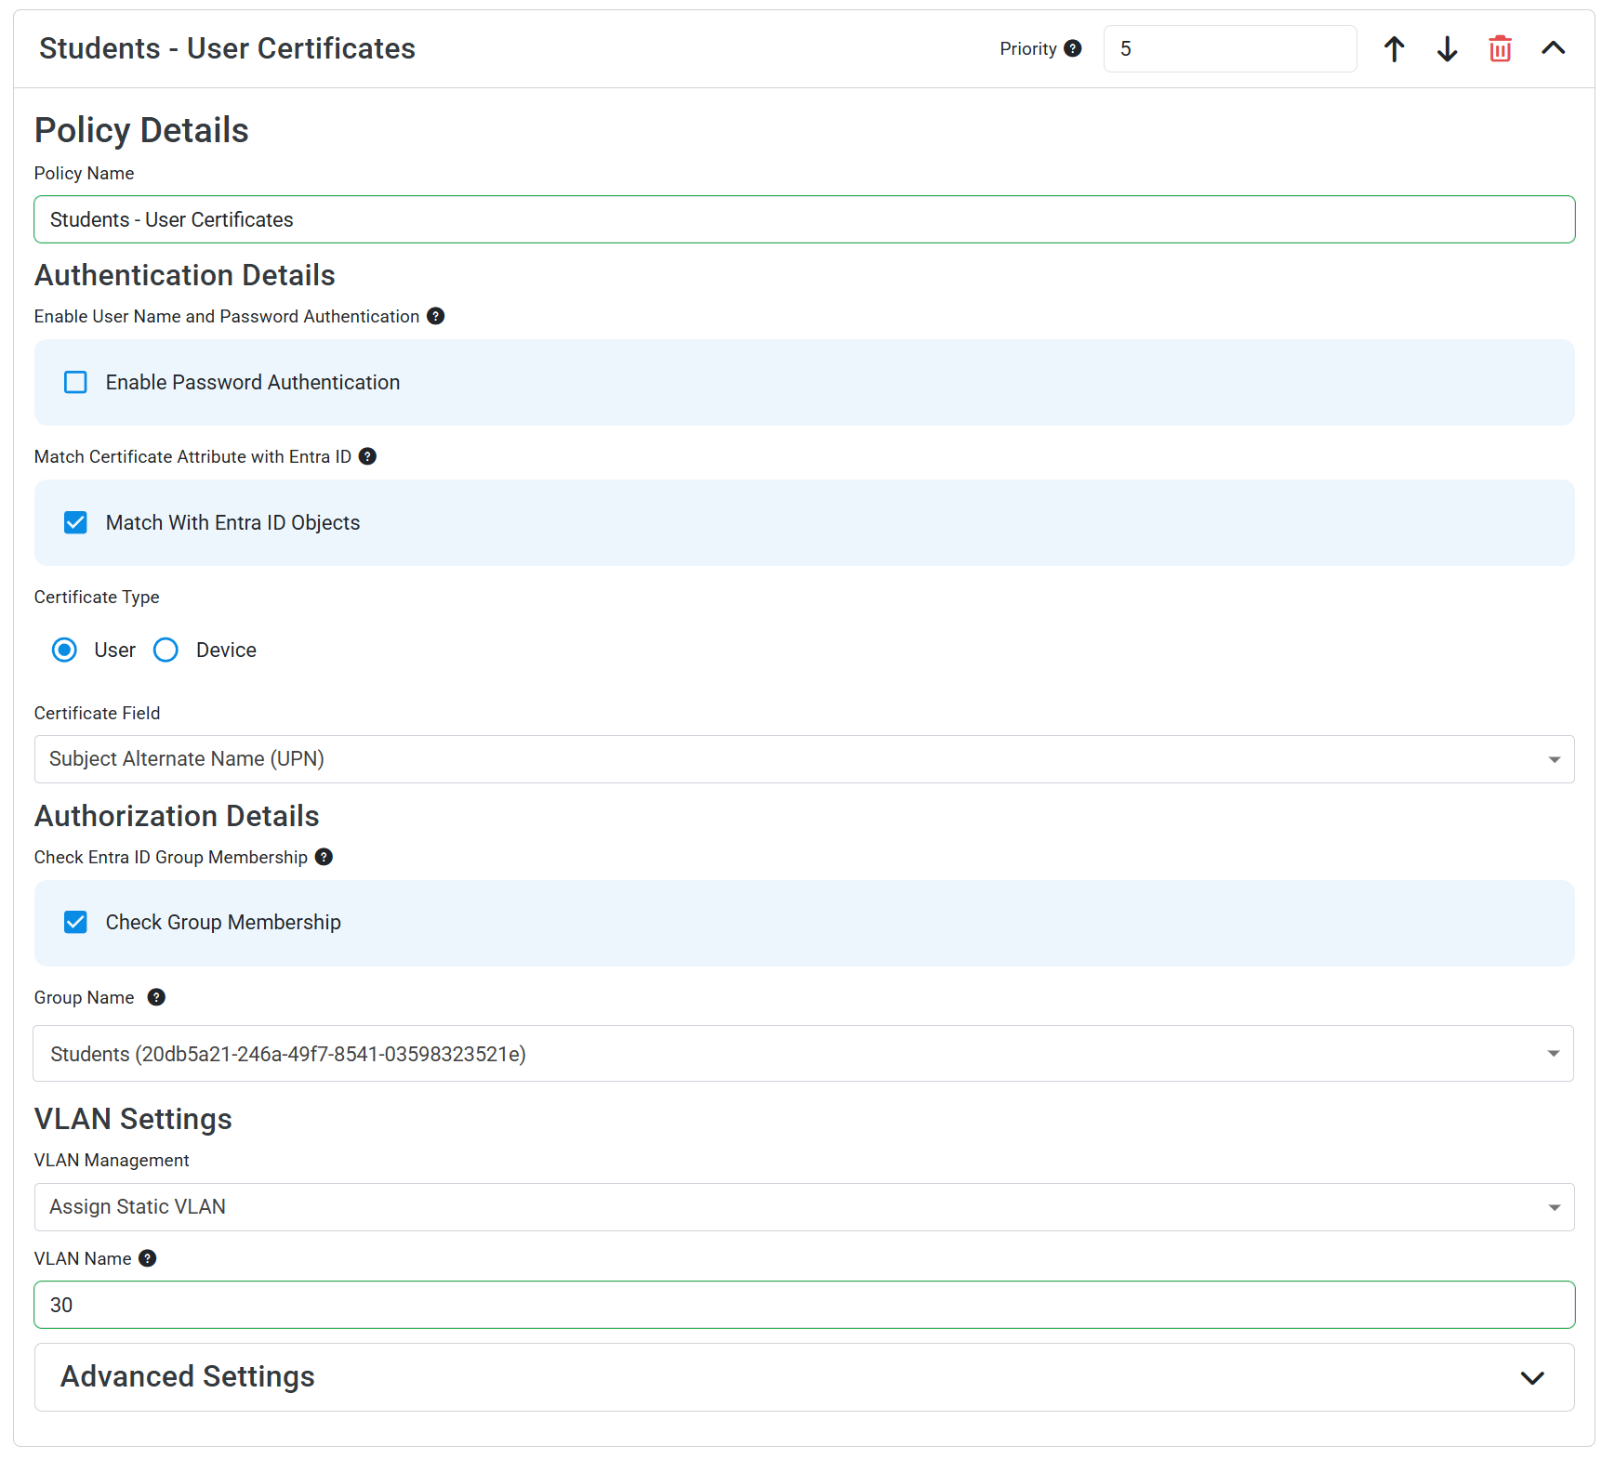Image resolution: width=1602 pixels, height=1459 pixels.
Task: Open the Certificate Field dropdown
Action: 1553,758
